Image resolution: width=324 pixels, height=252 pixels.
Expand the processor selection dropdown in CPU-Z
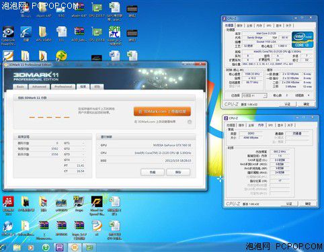tap(265, 95)
